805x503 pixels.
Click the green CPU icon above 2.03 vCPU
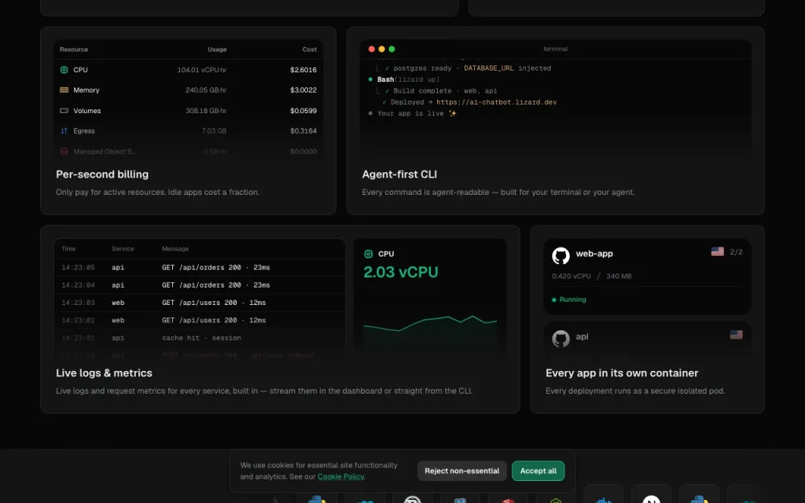[x=368, y=254]
